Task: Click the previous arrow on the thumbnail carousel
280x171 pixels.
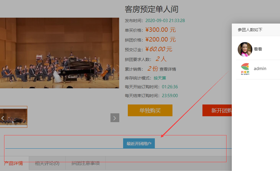Action: pos(3,118)
